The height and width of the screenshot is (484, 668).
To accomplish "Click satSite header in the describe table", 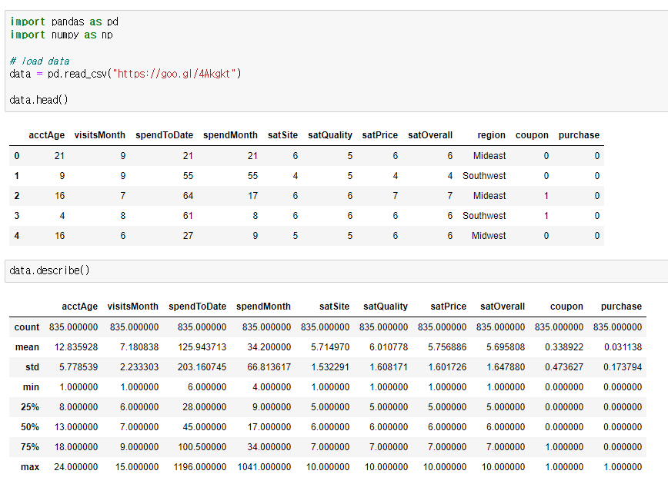I will point(335,307).
